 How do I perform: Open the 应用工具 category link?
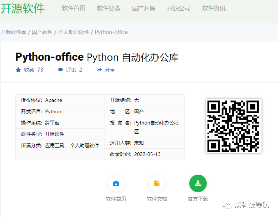54,145
